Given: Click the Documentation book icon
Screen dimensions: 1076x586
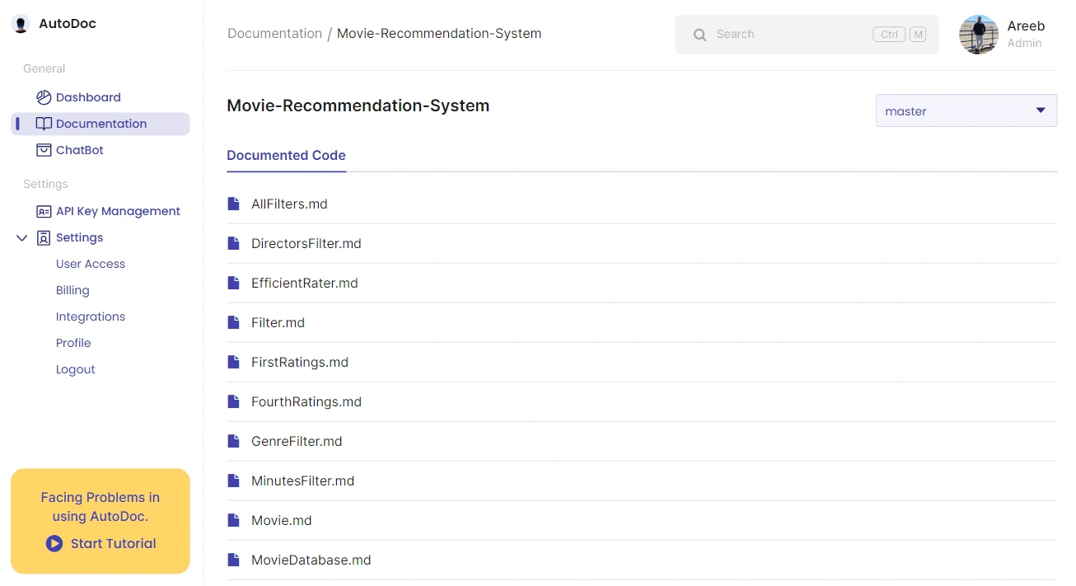Looking at the screenshot, I should pyautogui.click(x=44, y=124).
